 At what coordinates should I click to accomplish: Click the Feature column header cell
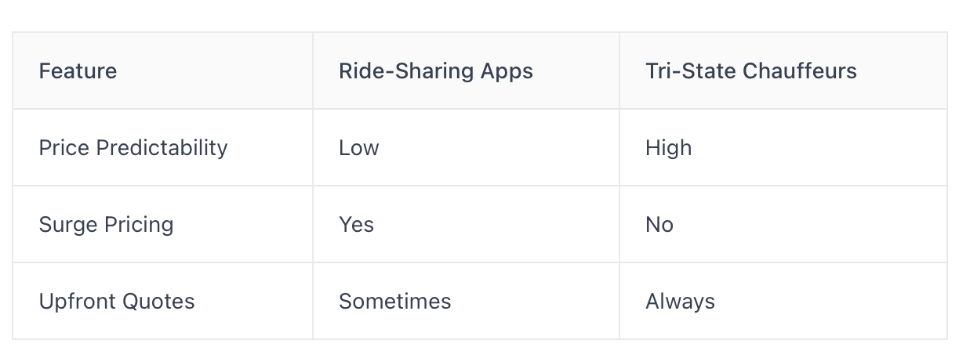point(162,71)
